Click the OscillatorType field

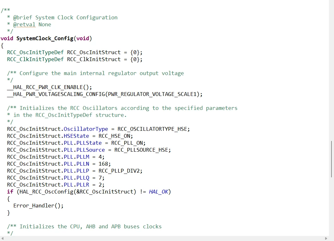click(x=86, y=129)
